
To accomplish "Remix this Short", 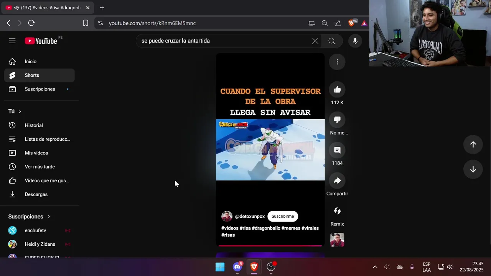I will pyautogui.click(x=337, y=211).
